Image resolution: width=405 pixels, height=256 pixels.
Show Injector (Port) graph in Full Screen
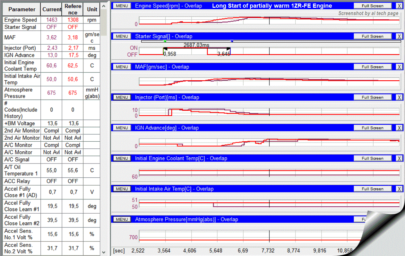tap(372, 97)
